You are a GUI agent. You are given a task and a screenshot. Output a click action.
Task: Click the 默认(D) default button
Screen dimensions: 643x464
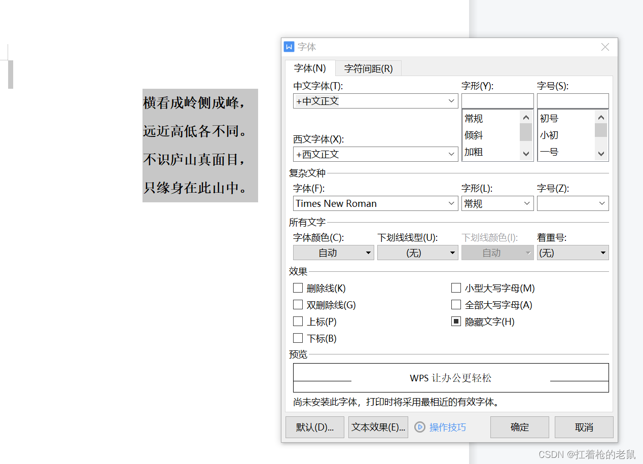point(314,427)
